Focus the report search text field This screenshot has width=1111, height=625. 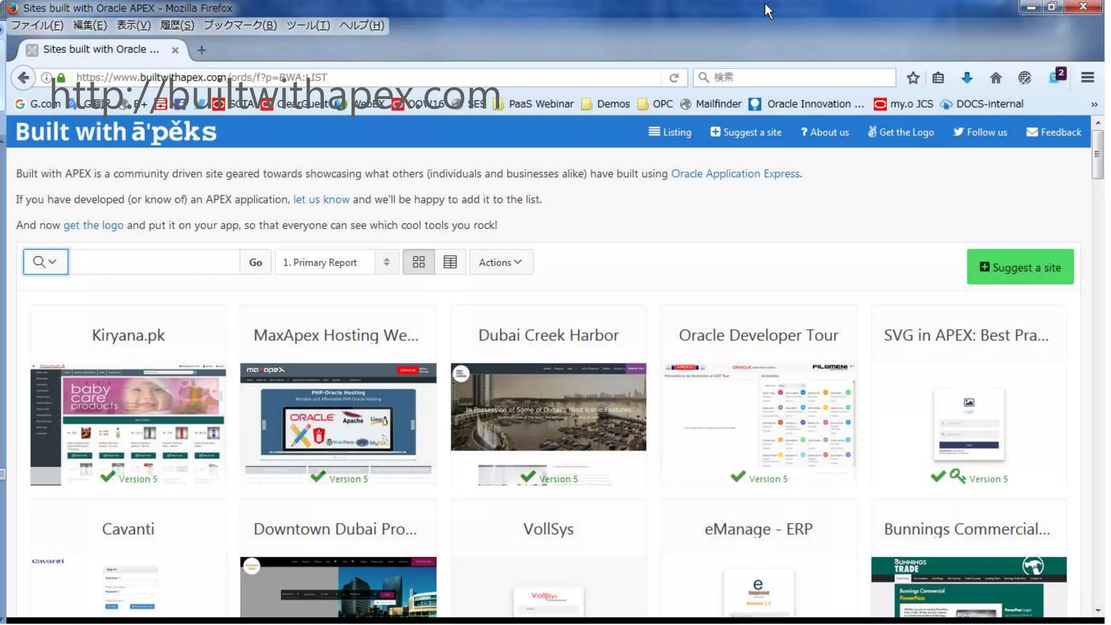pos(154,262)
